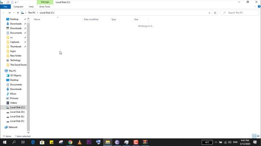Open the File ribbon tab
261x146 pixels.
(5, 6)
